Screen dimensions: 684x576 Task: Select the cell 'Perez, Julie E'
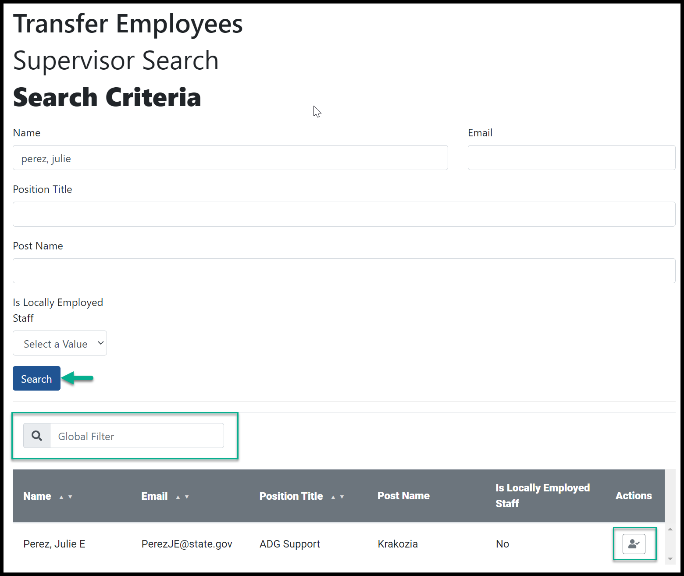pyautogui.click(x=54, y=544)
